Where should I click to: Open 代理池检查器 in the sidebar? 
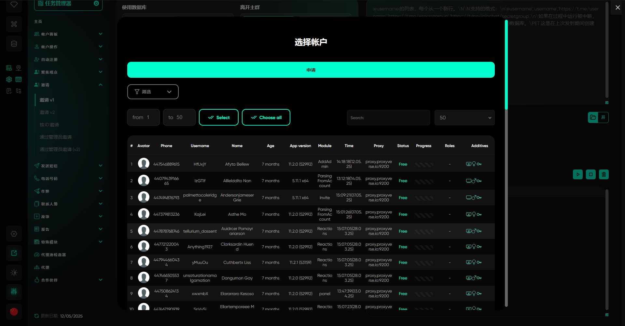(53, 255)
